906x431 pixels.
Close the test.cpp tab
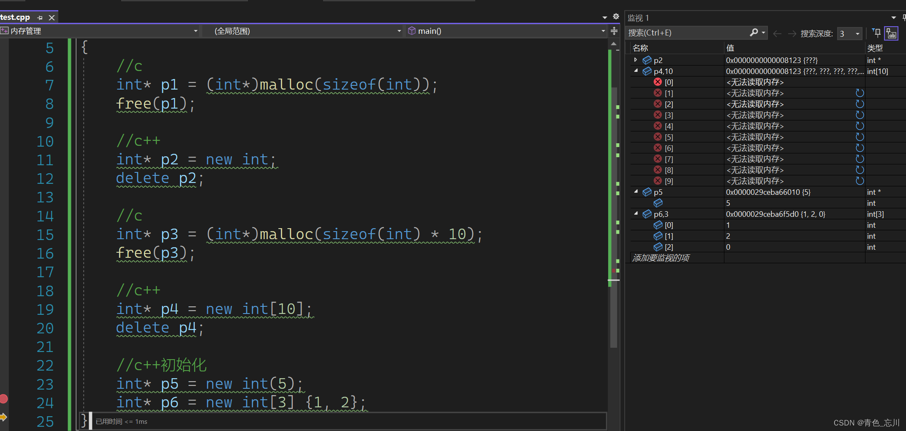(x=52, y=18)
